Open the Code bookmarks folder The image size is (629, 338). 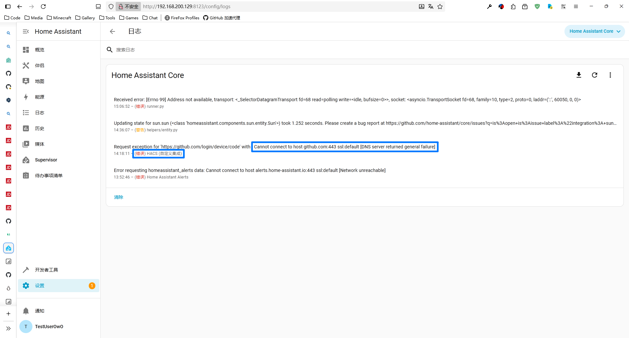click(x=12, y=18)
